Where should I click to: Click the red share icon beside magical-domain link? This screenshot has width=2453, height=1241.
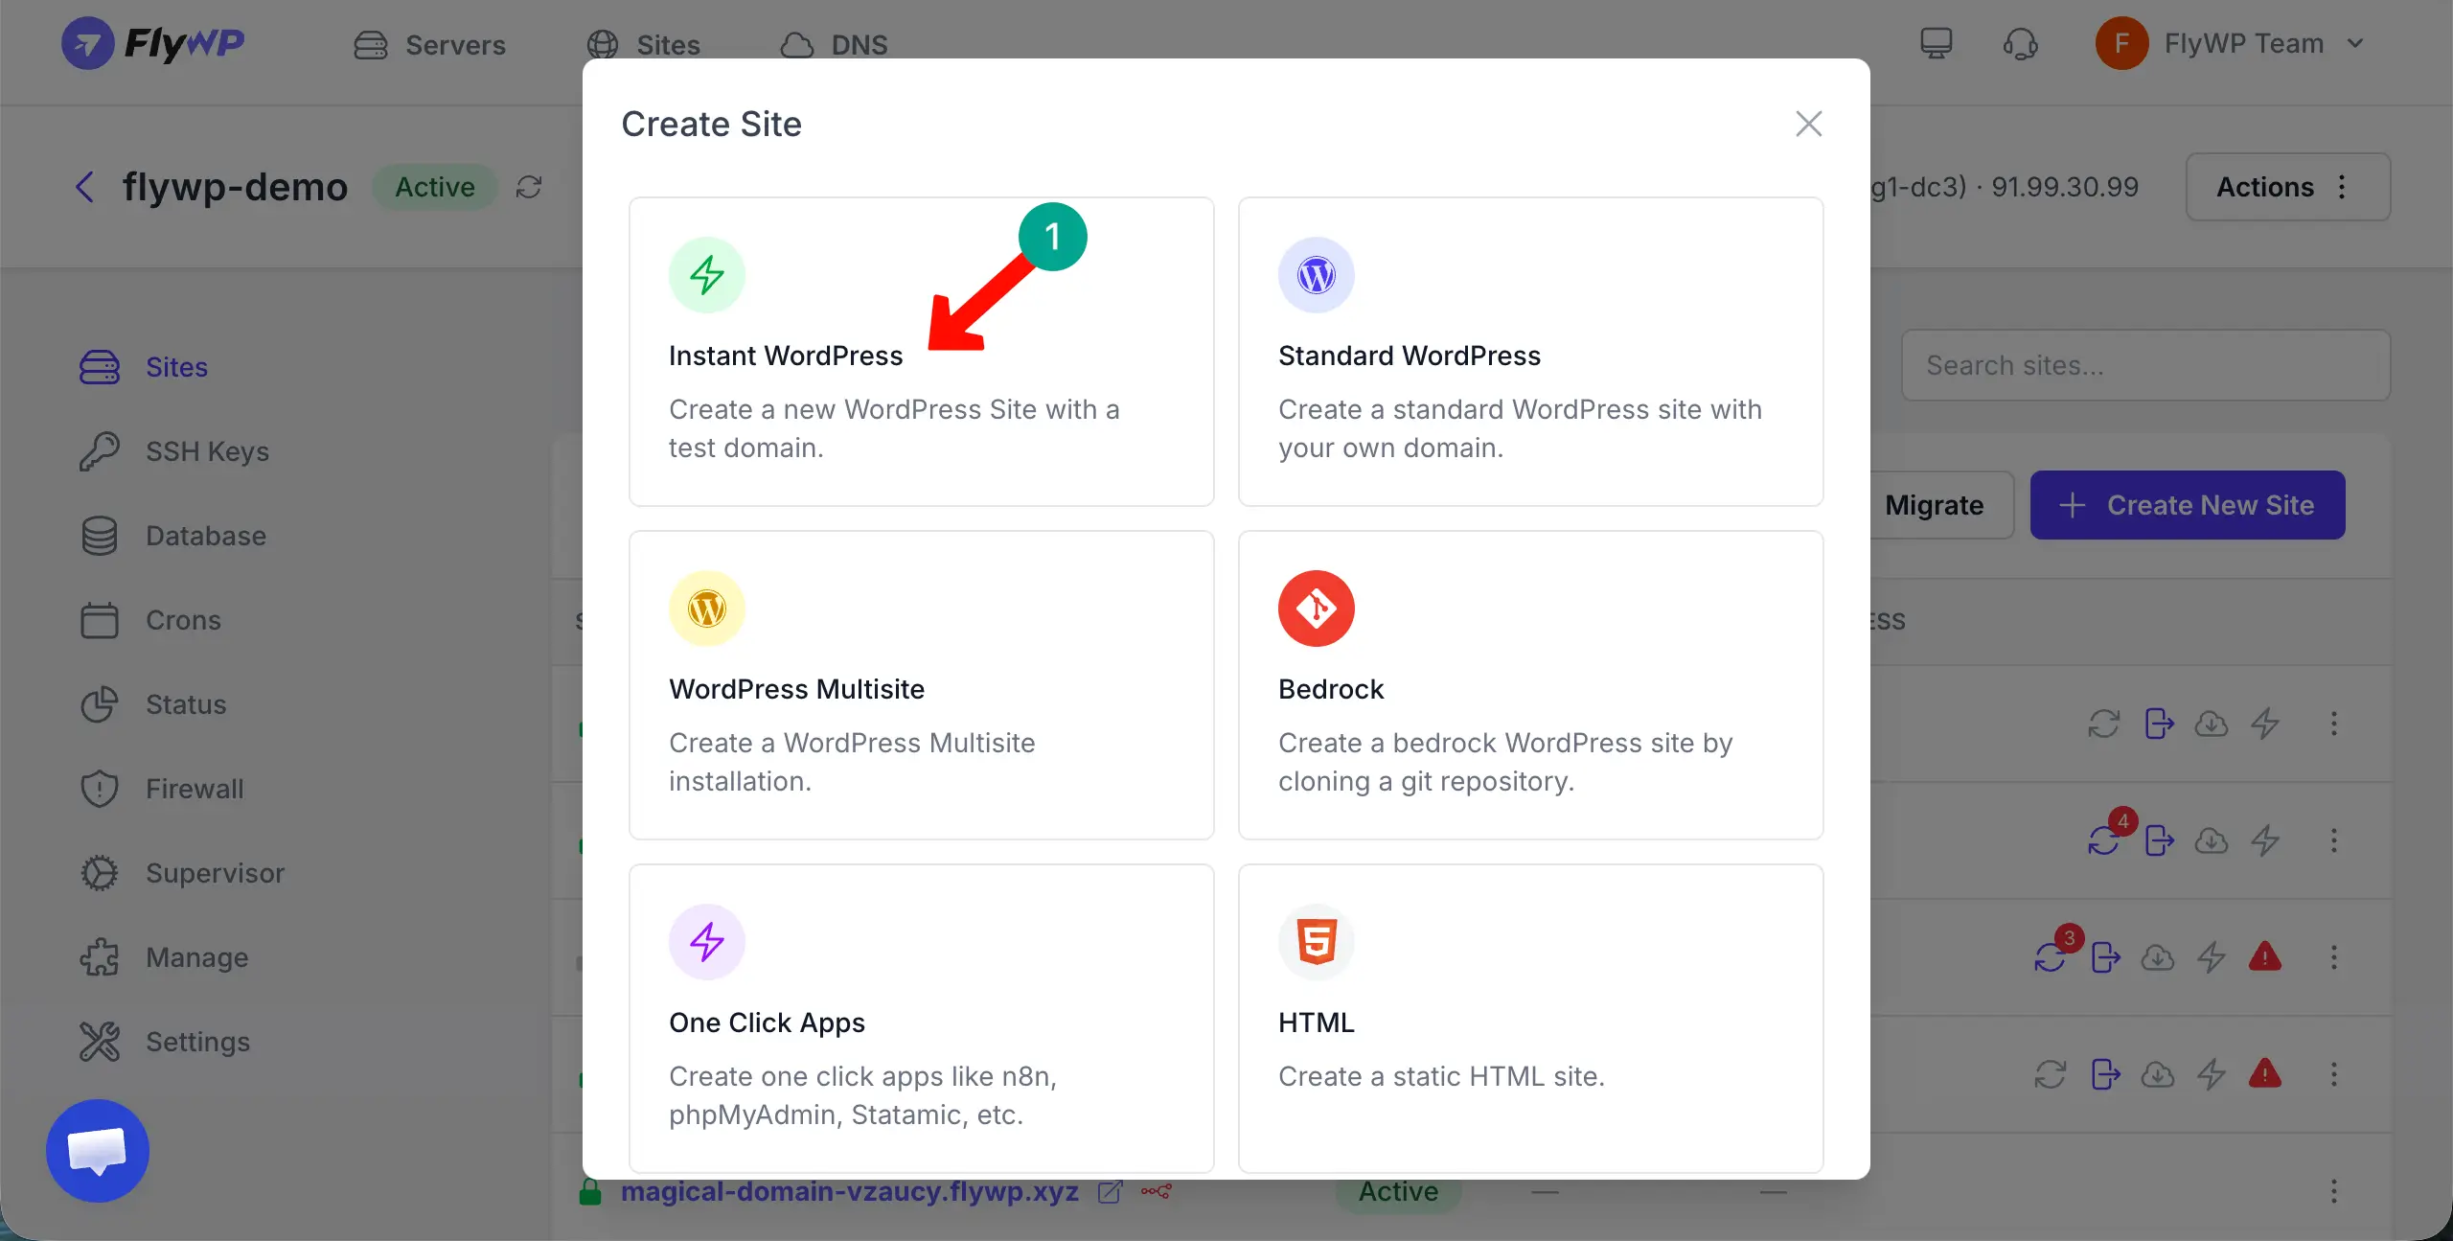click(1156, 1191)
